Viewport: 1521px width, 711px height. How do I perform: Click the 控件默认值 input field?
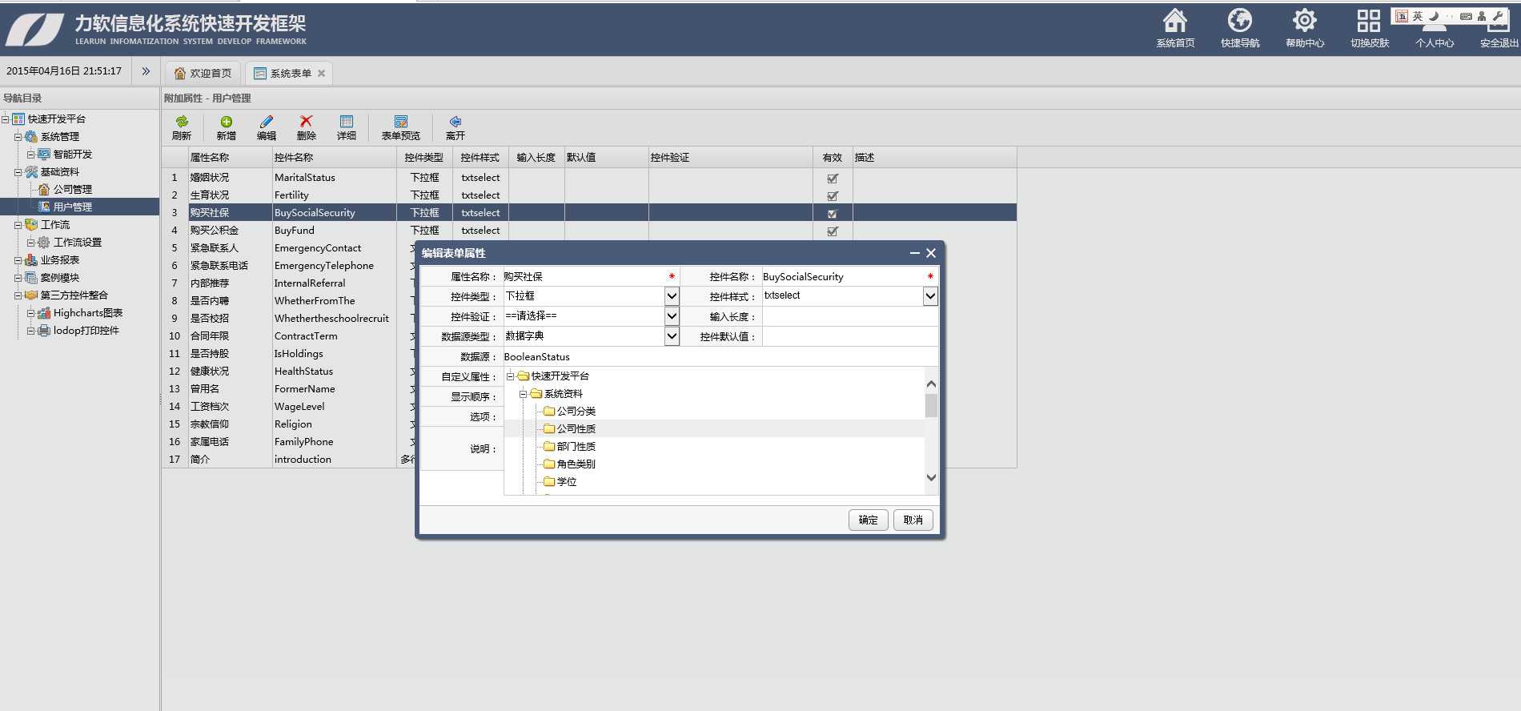click(x=850, y=336)
